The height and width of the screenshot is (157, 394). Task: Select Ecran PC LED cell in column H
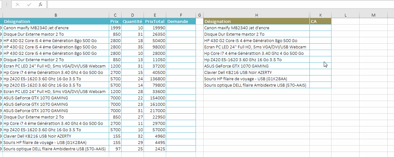[256, 47]
